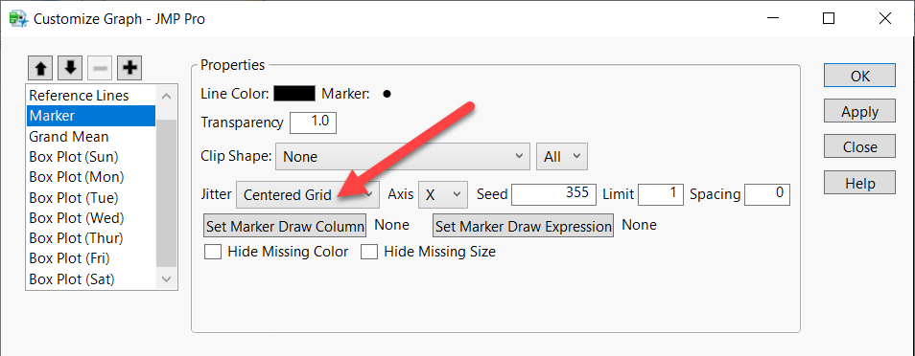Click the Apply button
Image resolution: width=915 pixels, height=356 pixels.
point(859,111)
